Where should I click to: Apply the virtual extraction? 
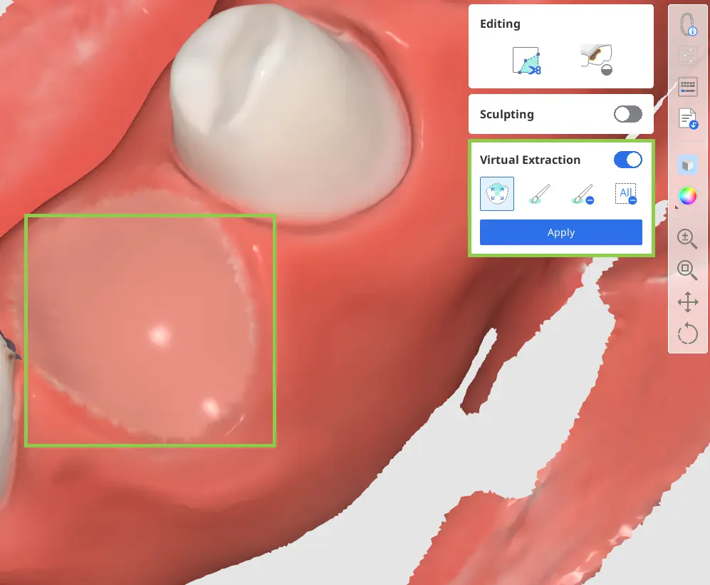pyautogui.click(x=561, y=232)
